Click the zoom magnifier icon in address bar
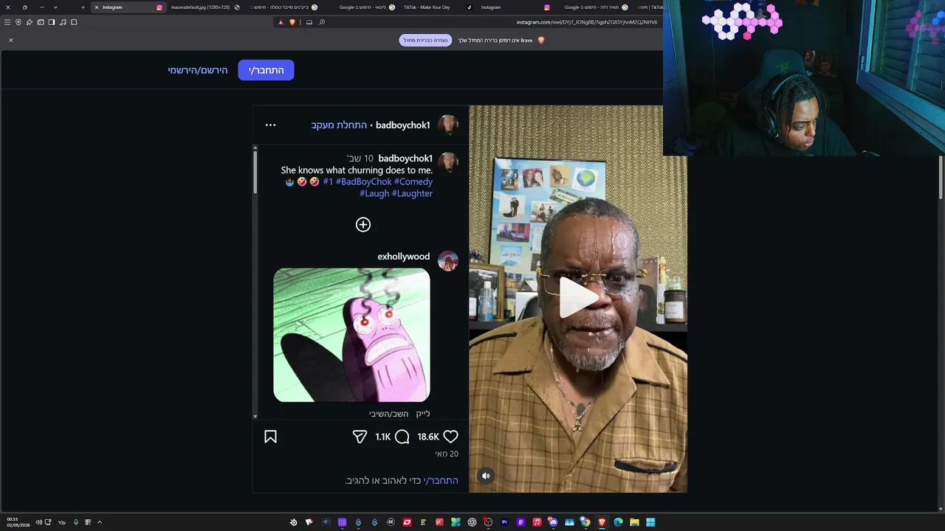The height and width of the screenshot is (531, 945). click(x=322, y=22)
